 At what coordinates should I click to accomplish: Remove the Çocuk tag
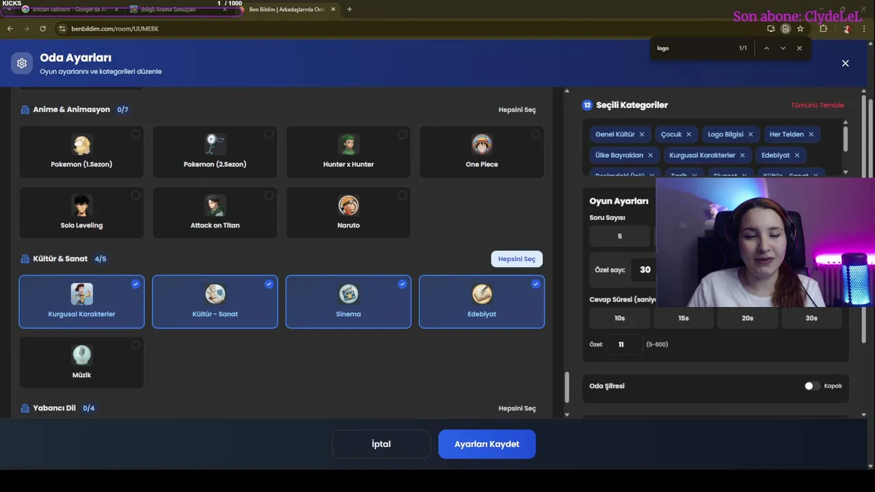coord(688,135)
